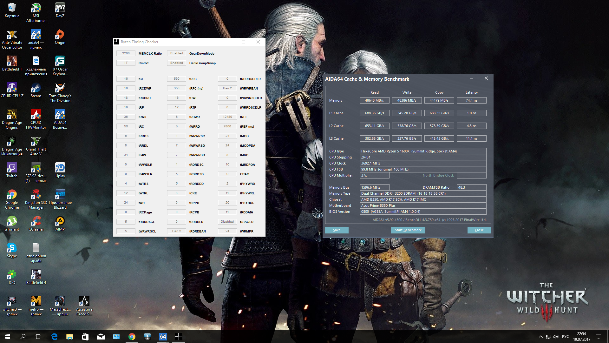Expand the hidden system tray icons
Image resolution: width=609 pixels, height=343 pixels.
(x=540, y=337)
